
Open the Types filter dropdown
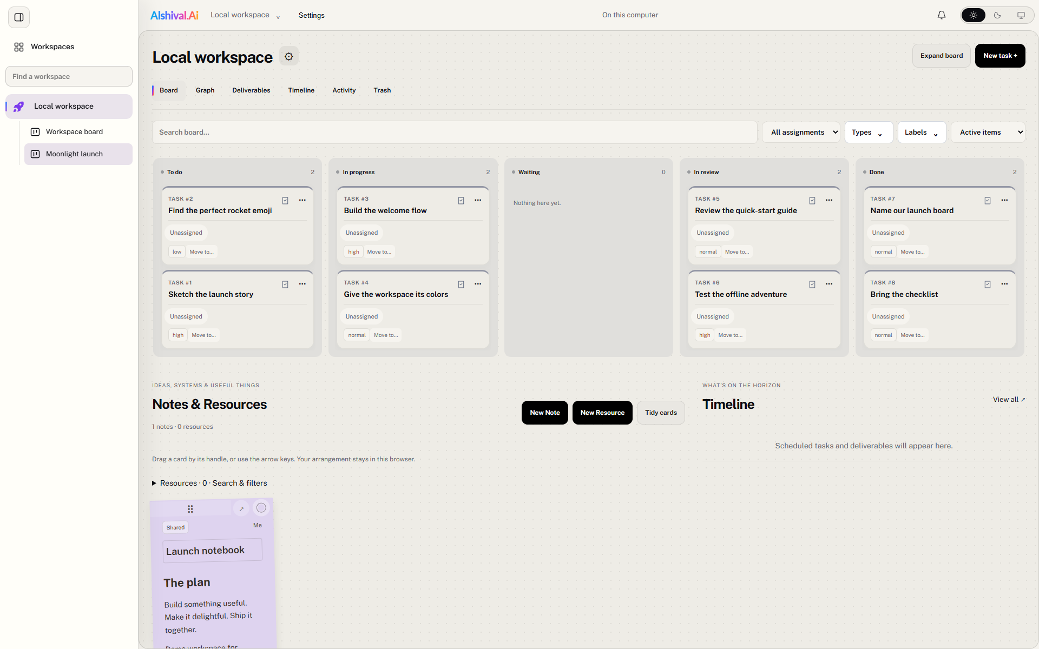coord(869,133)
